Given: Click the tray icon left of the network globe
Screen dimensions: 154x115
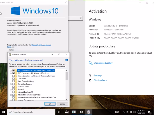Looking at the screenshot, I should (x=127, y=112).
